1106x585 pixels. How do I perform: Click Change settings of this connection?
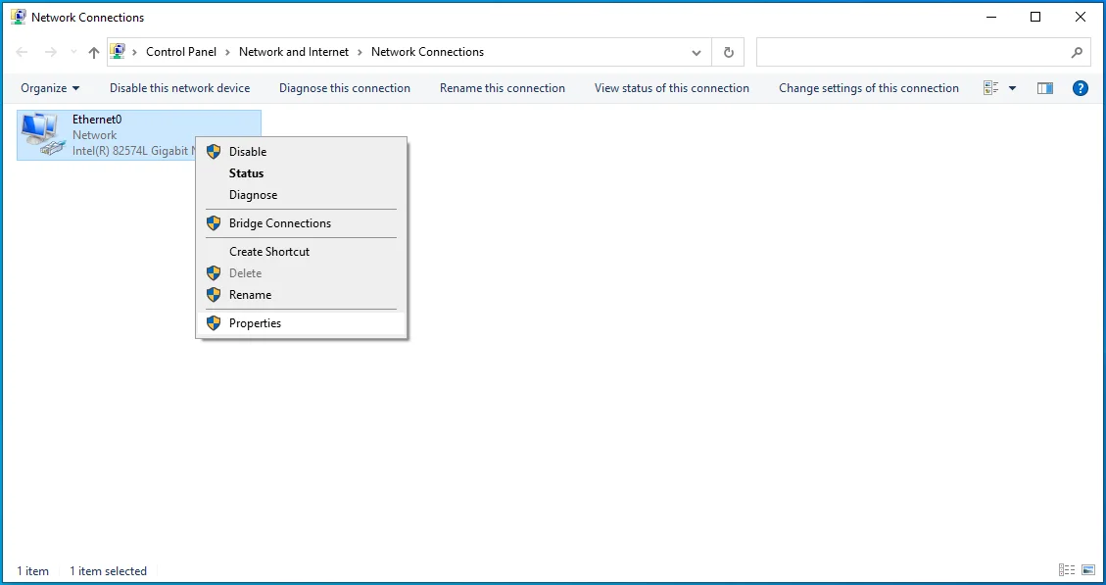869,88
